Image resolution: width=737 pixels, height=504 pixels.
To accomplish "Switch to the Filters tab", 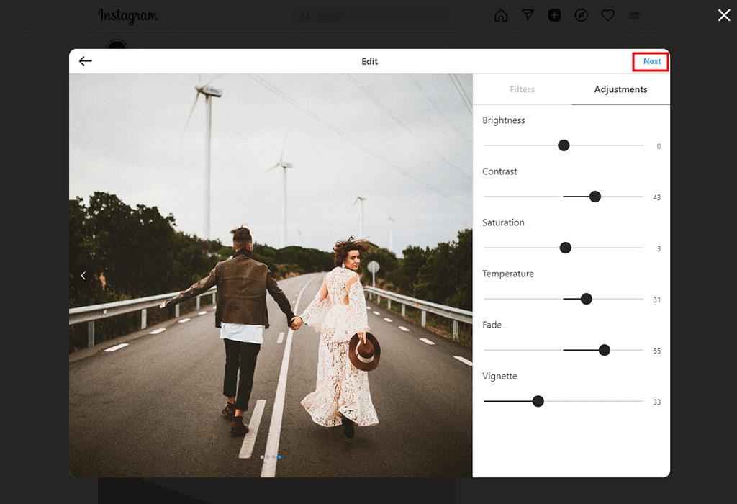I will pos(522,89).
